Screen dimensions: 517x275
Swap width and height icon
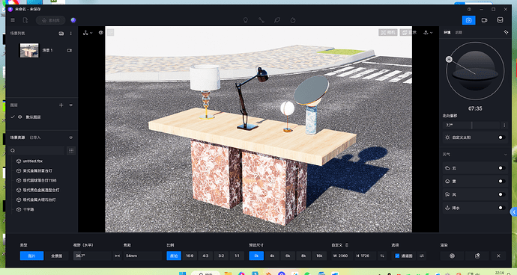382,256
